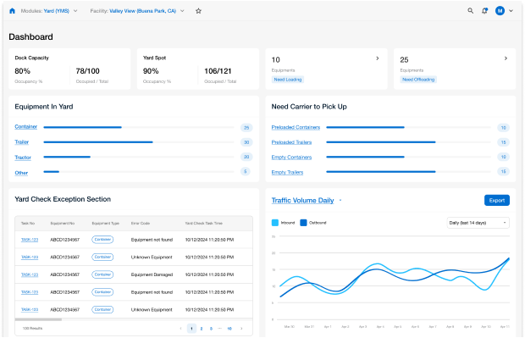Open the Container equipment link

pyautogui.click(x=25, y=126)
